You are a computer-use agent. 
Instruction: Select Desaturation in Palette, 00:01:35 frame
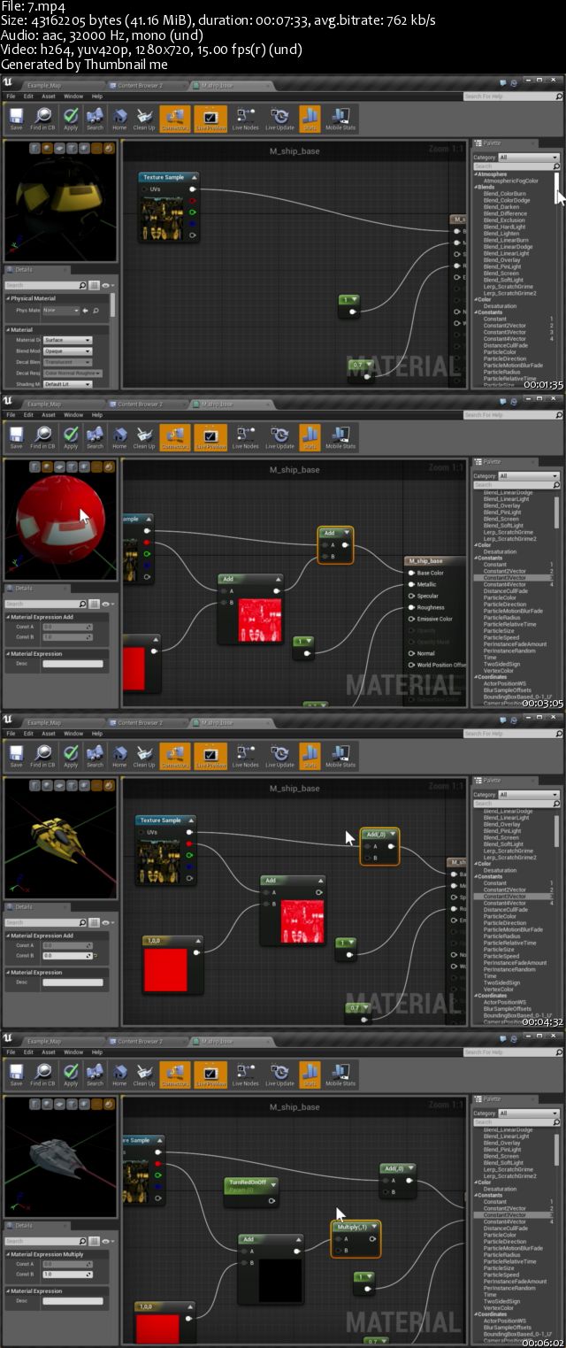pos(501,306)
